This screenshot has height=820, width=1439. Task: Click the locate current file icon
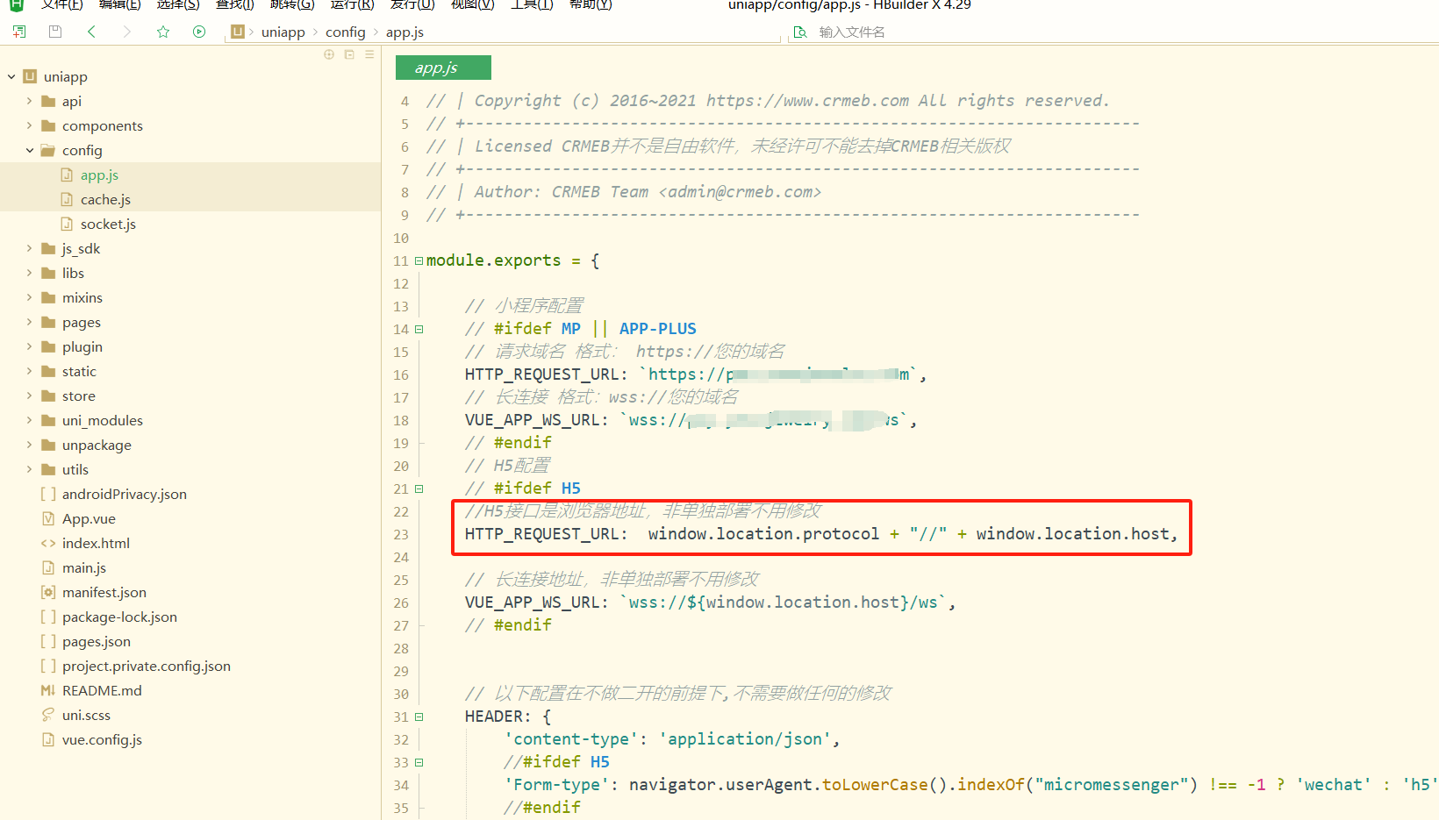point(329,54)
